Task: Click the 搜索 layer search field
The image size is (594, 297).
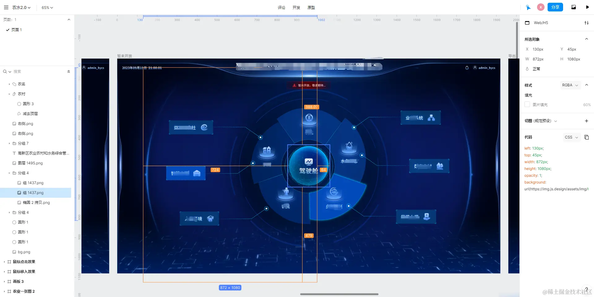Action: (37, 72)
